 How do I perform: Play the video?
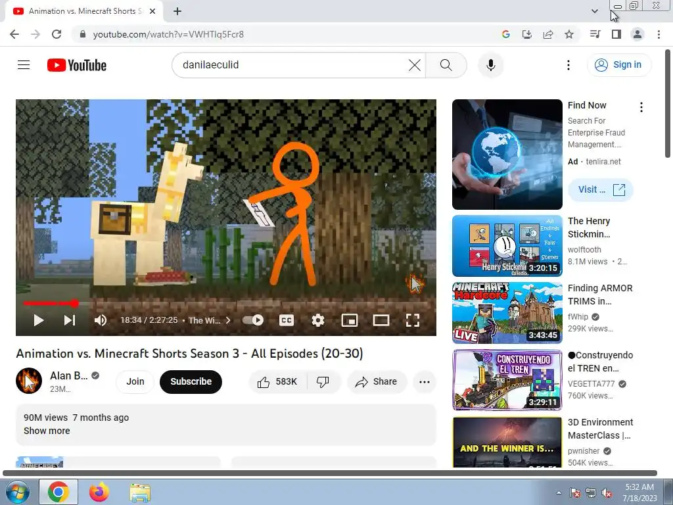pos(39,320)
